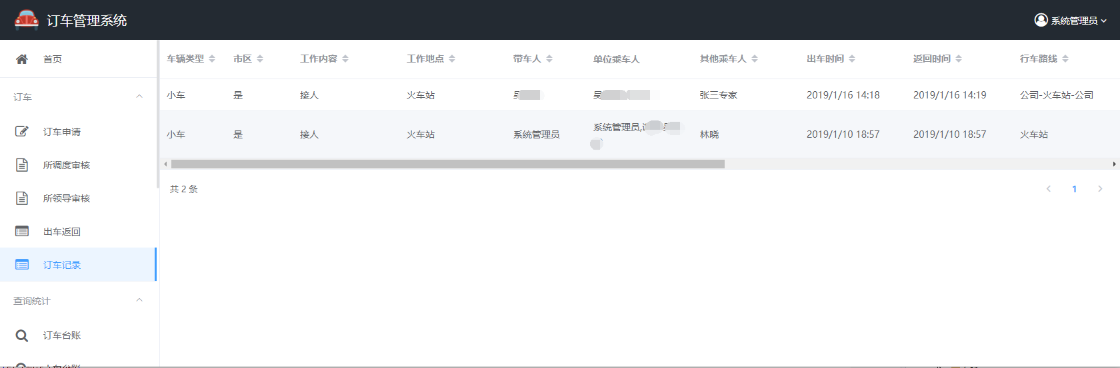Click the user avatar icon in header
The height and width of the screenshot is (368, 1120).
[1041, 20]
